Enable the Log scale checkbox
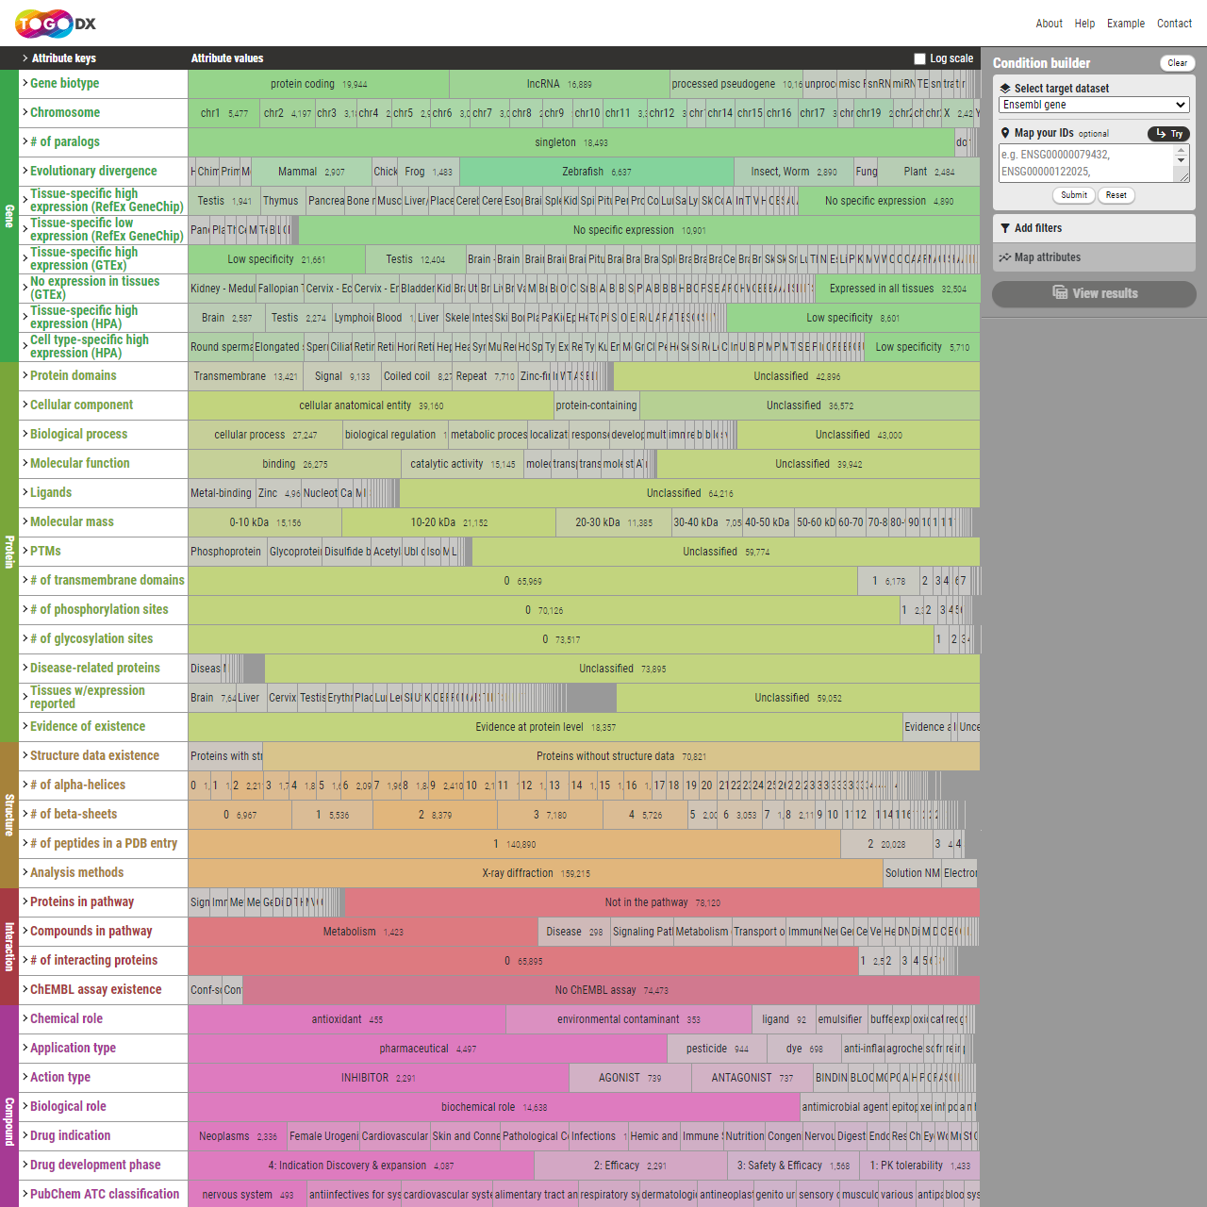The width and height of the screenshot is (1207, 1207). [920, 58]
